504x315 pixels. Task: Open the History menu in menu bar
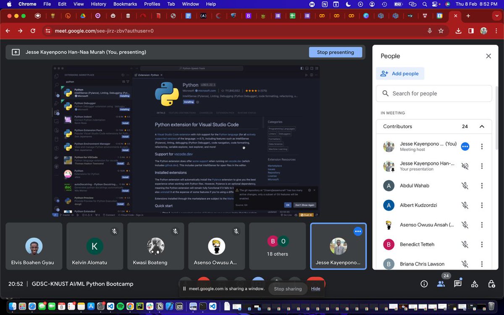[98, 4]
